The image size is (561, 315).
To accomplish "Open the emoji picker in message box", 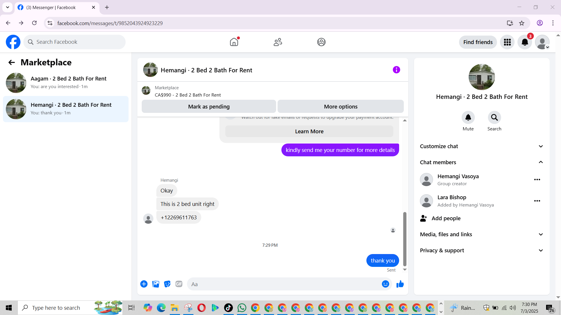I will [385, 284].
